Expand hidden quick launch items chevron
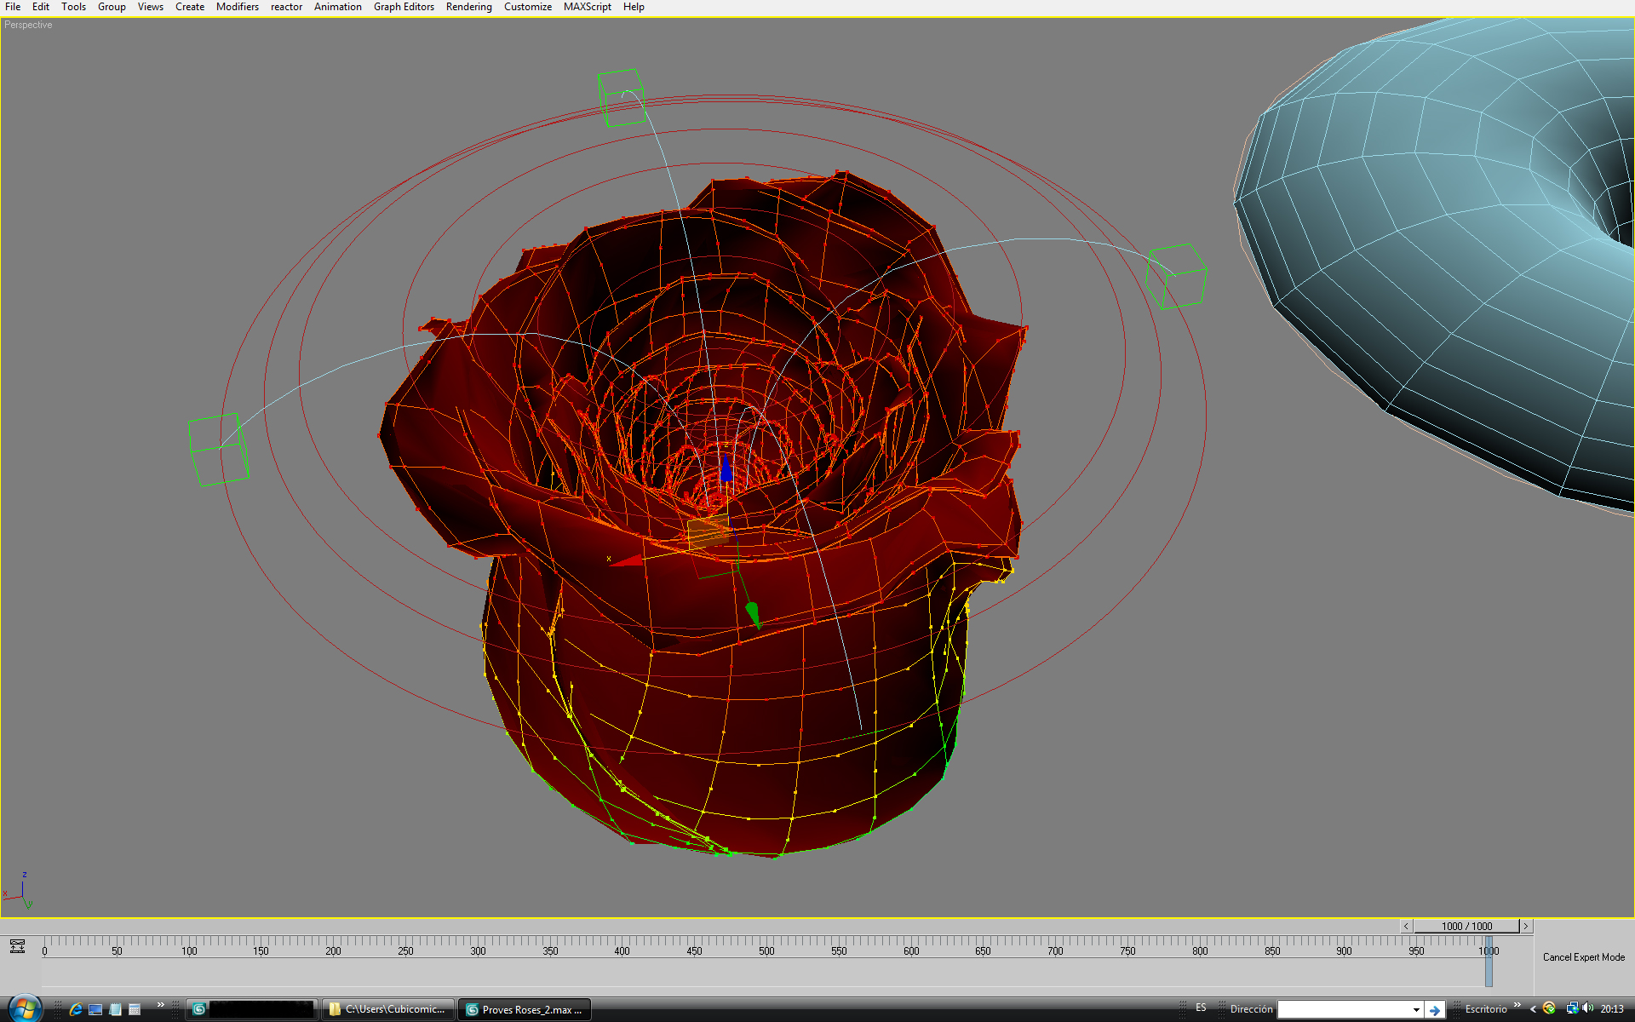The image size is (1635, 1022). click(x=160, y=1005)
